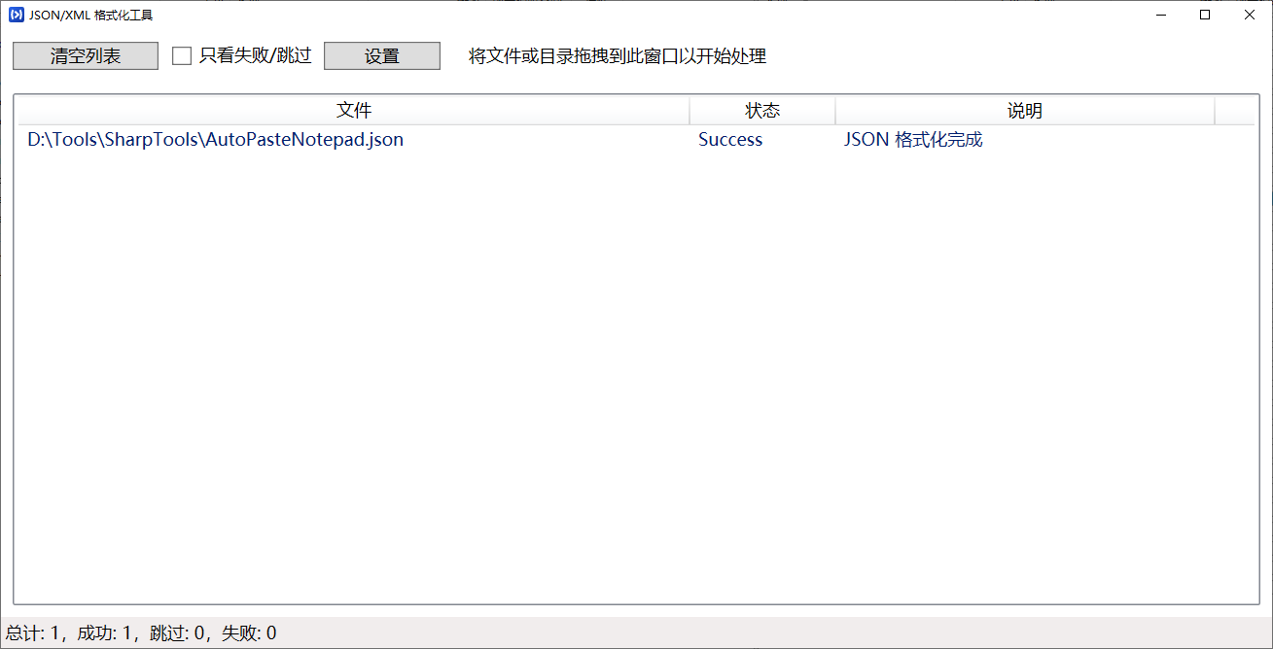Screen dimensions: 1273x649
Task: Sort by the 状态 column header
Action: pyautogui.click(x=762, y=111)
